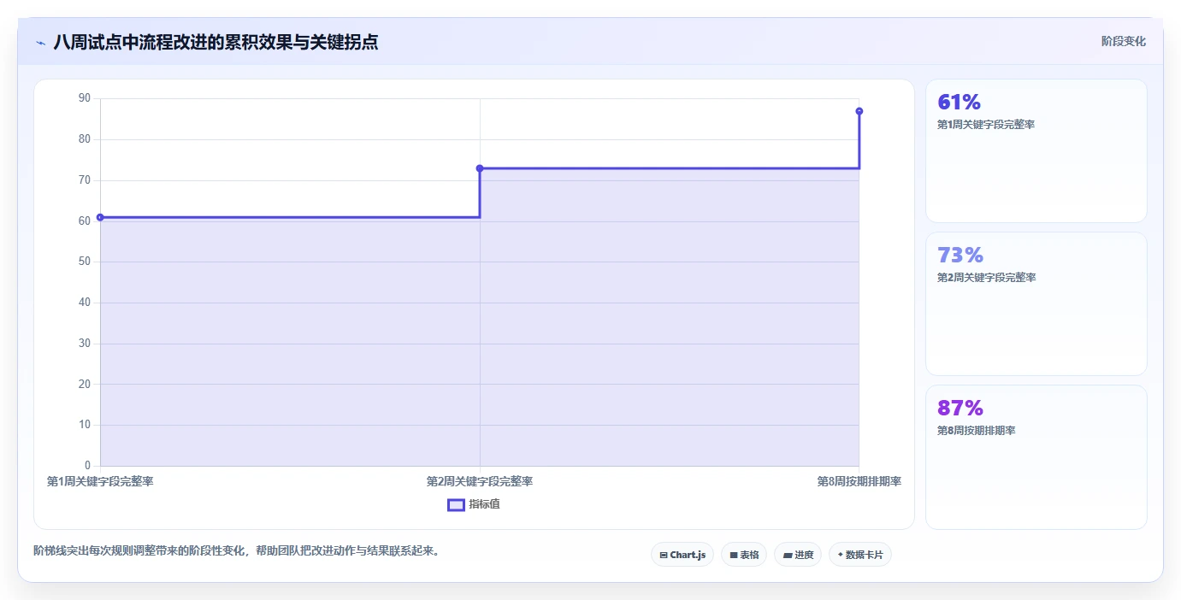
Task: Select the data point at value 73
Action: coord(480,168)
